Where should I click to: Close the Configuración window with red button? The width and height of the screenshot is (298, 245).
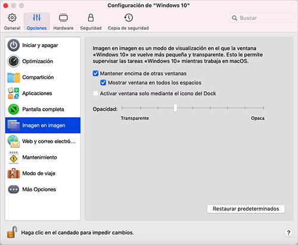[x=6, y=5]
